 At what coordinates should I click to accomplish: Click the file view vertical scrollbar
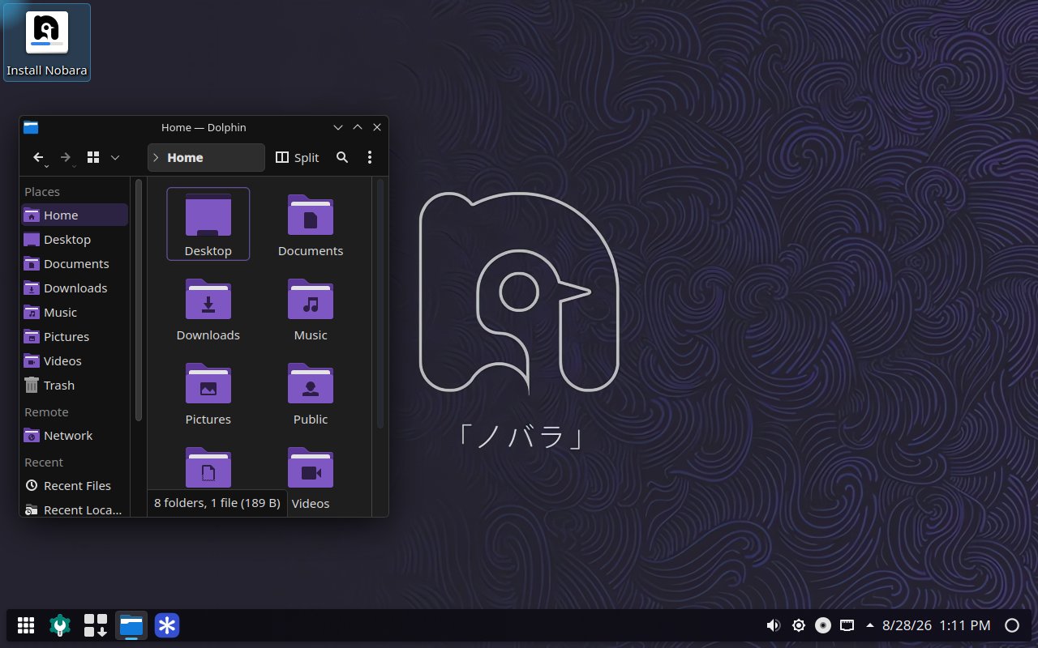(380, 303)
